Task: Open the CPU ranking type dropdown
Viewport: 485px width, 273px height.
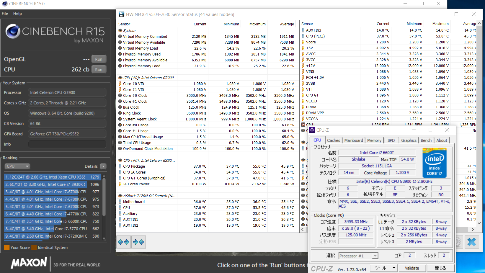Action: click(x=17, y=166)
